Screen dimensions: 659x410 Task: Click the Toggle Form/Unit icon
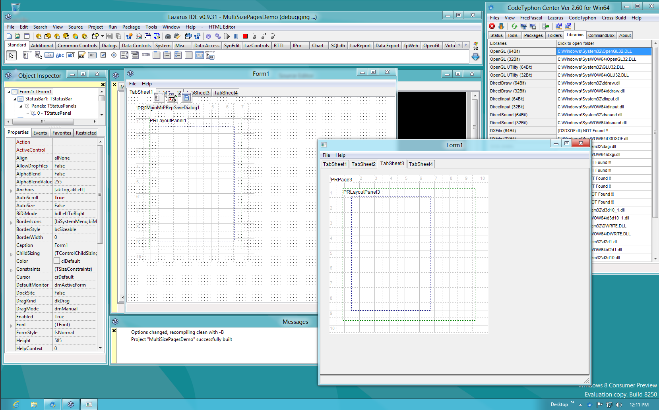coord(157,36)
